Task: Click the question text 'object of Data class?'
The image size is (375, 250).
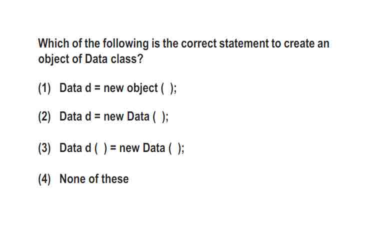Action: (x=90, y=59)
